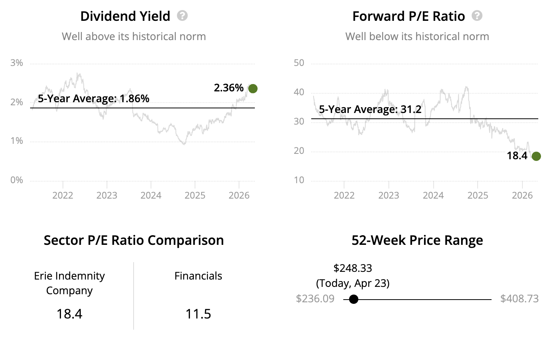Select the 5-Year Average: 31.2 label
The height and width of the screenshot is (337, 546).
370,110
